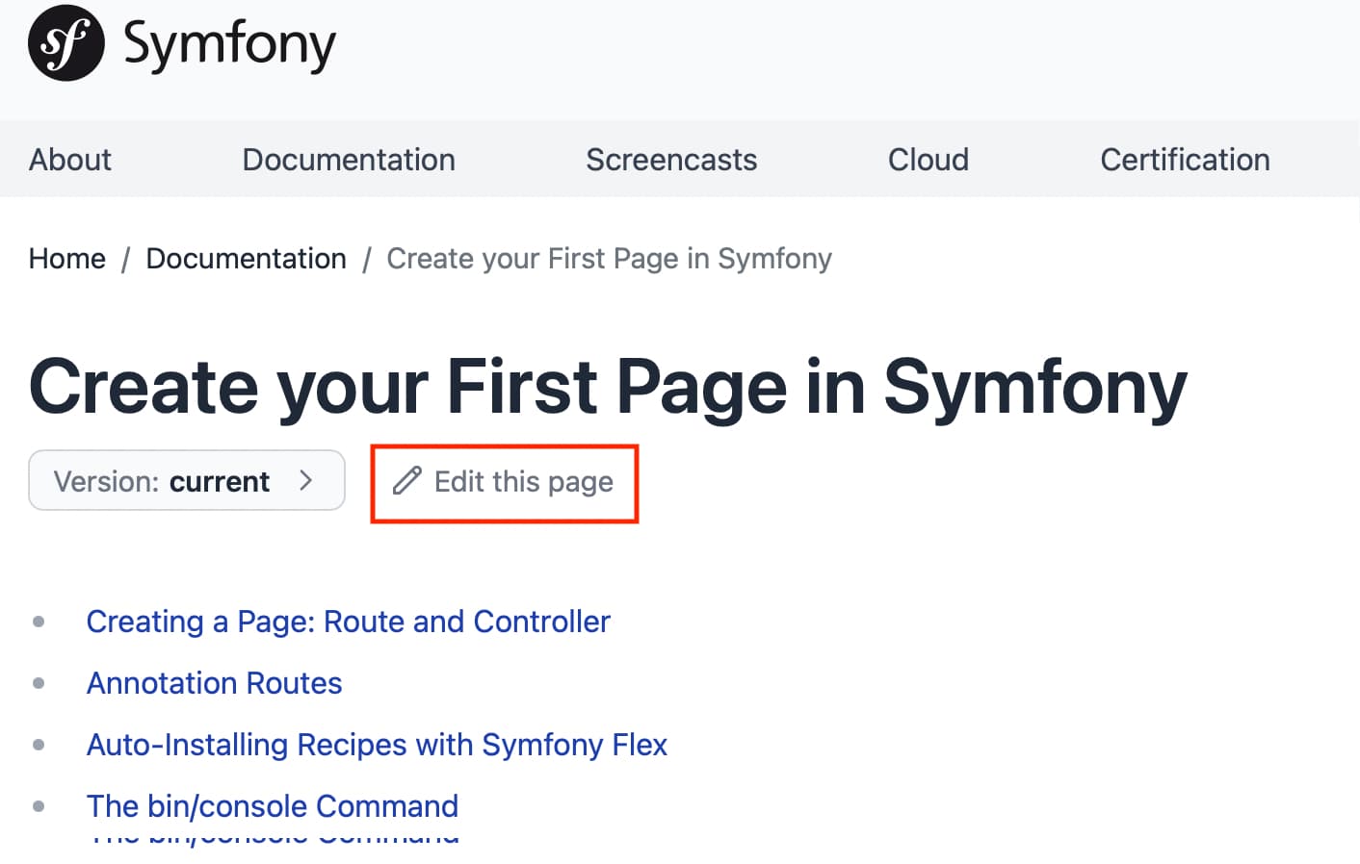Select Cloud in the navigation bar
Image resolution: width=1360 pixels, height=864 pixels.
pos(928,160)
